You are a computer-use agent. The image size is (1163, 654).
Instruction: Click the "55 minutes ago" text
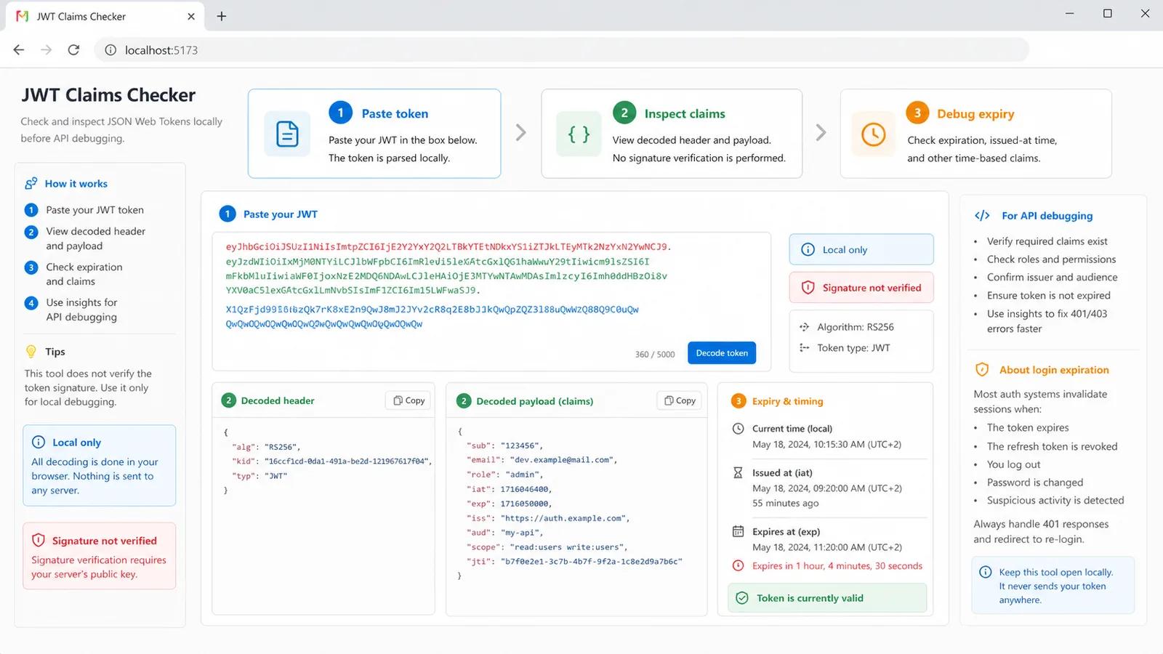tap(785, 503)
